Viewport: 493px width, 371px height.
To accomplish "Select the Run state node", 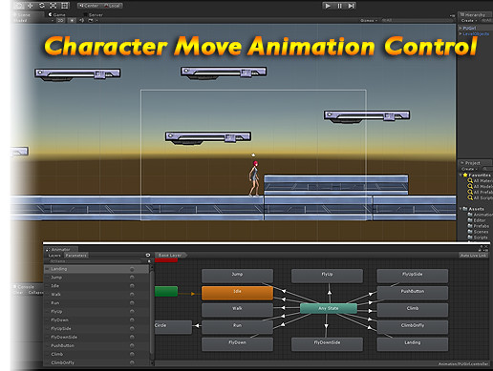I will pos(237,327).
